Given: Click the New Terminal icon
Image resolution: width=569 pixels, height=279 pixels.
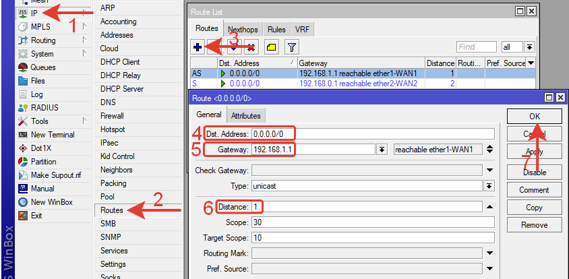Looking at the screenshot, I should point(22,135).
